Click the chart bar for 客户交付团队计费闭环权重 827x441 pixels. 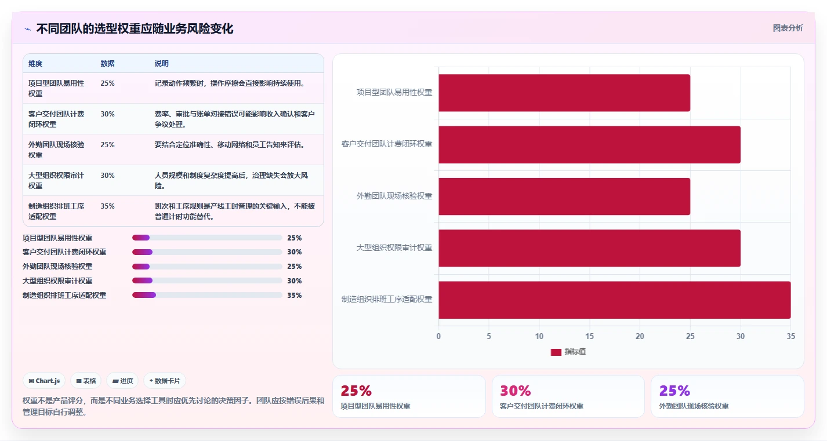589,144
